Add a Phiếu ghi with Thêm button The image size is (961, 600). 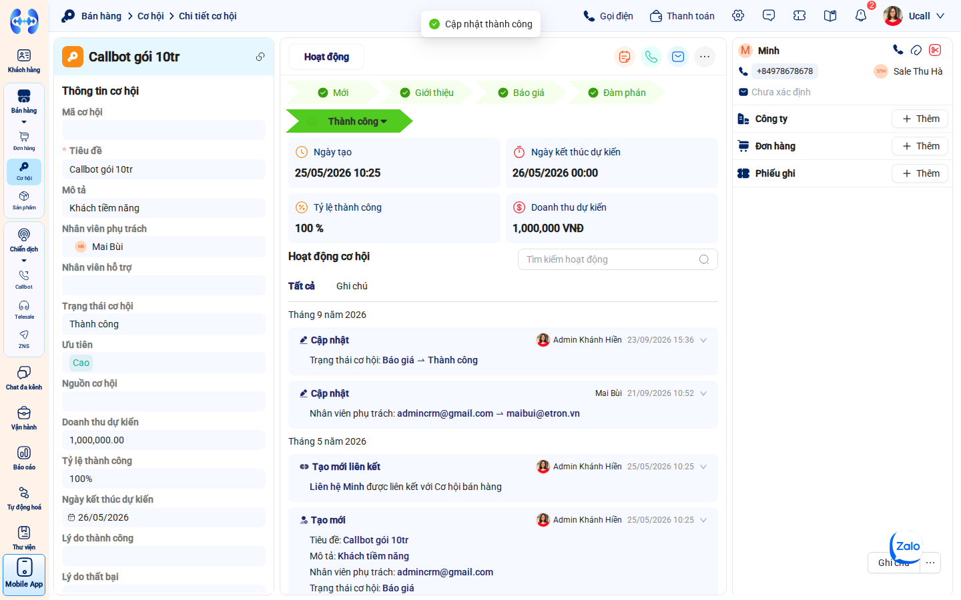click(920, 173)
